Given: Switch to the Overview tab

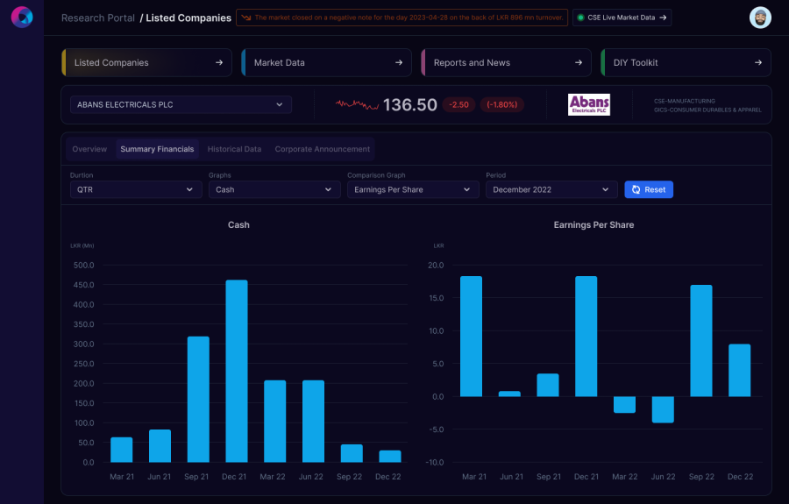Looking at the screenshot, I should (x=89, y=149).
